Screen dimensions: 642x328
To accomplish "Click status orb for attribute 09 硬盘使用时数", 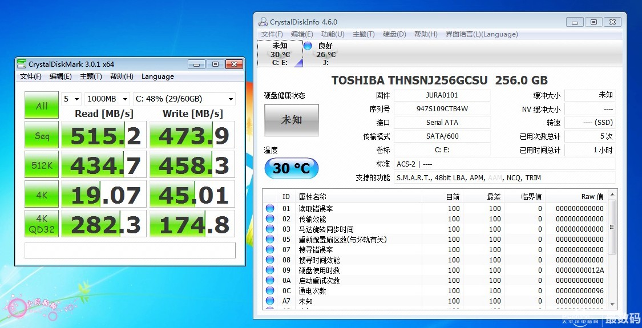I will coord(270,270).
